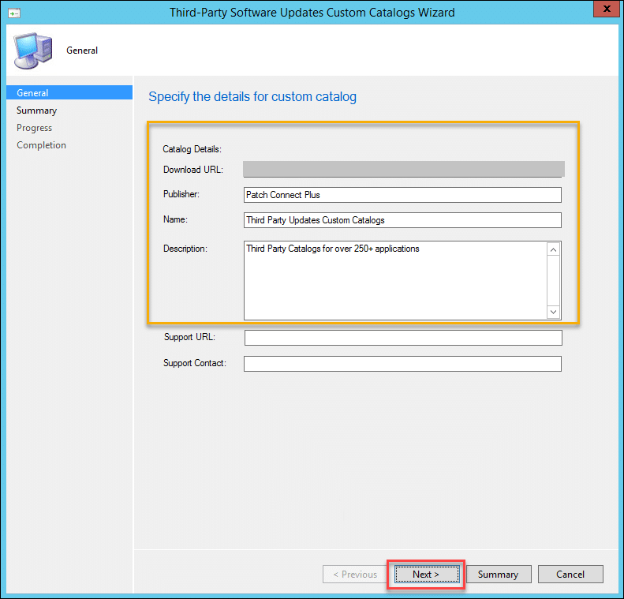
Task: Click the 'Description:' label
Action: [185, 249]
